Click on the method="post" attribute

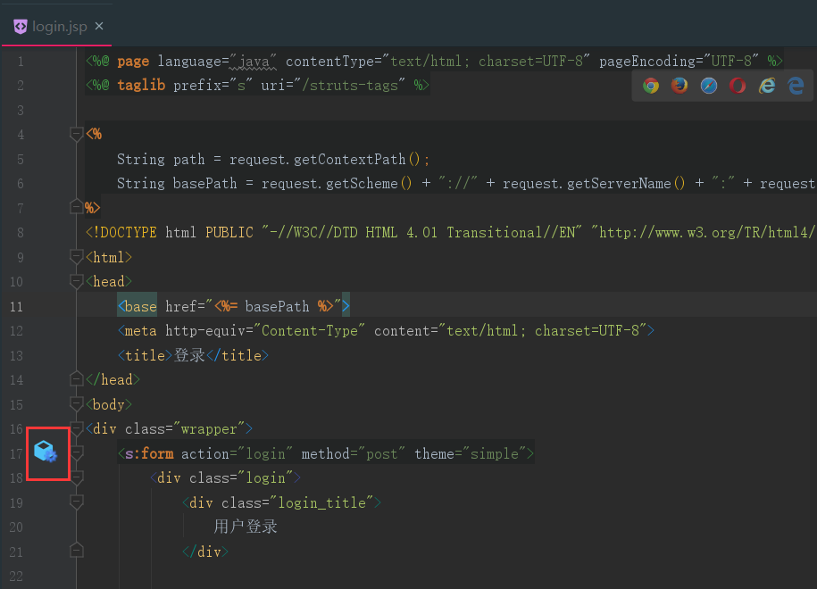click(354, 453)
